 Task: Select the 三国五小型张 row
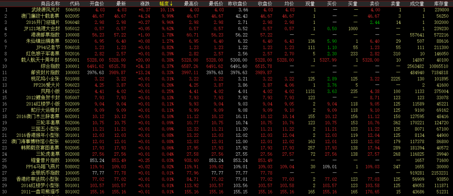[226, 129]
